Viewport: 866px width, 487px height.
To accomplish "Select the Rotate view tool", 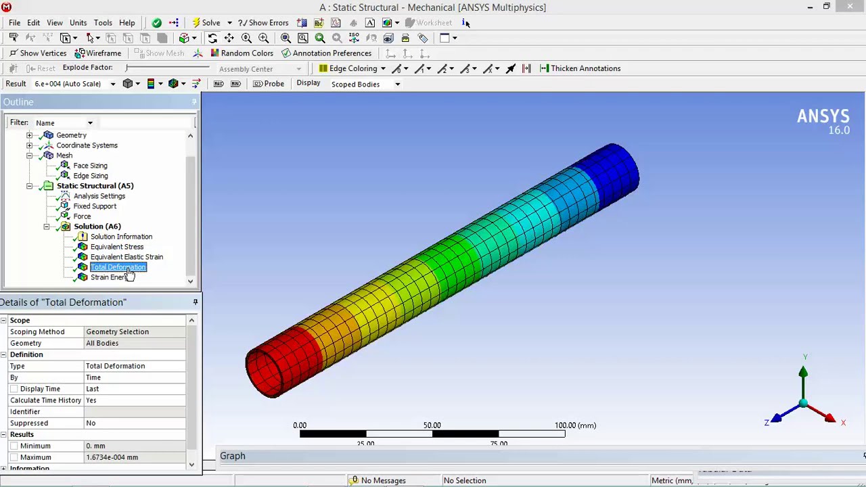I will click(212, 38).
